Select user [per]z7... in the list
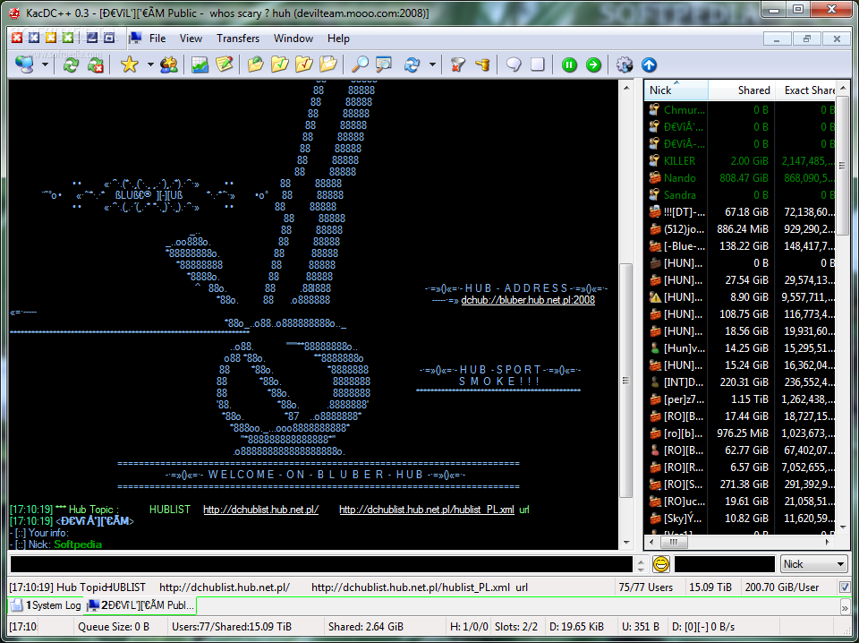 741,399
